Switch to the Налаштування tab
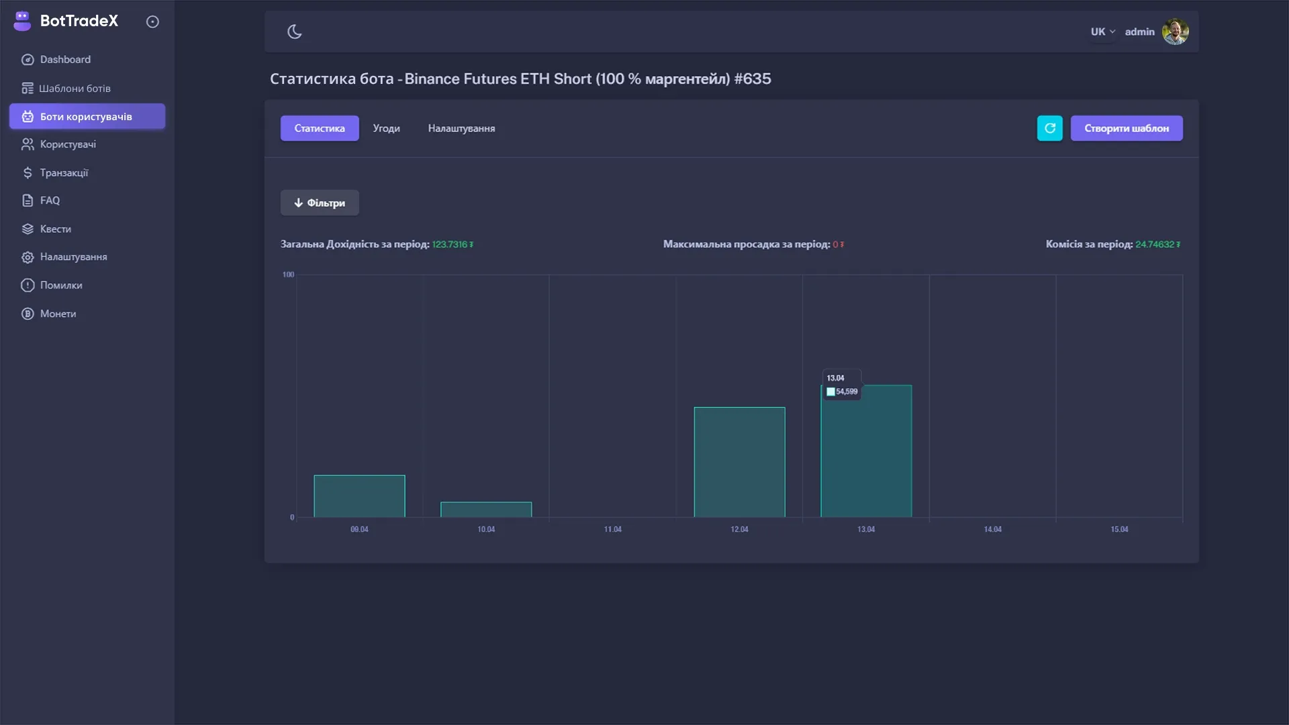This screenshot has height=725, width=1289. click(461, 128)
